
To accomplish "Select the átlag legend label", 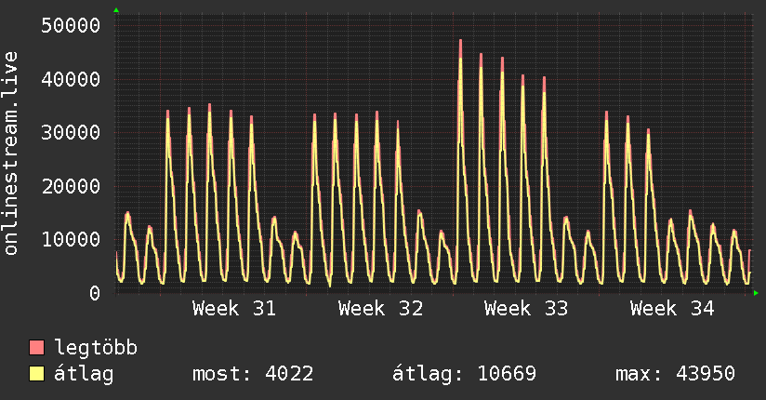I will coord(84,374).
